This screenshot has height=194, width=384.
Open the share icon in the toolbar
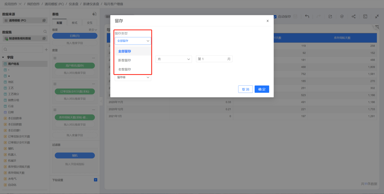tap(354, 17)
